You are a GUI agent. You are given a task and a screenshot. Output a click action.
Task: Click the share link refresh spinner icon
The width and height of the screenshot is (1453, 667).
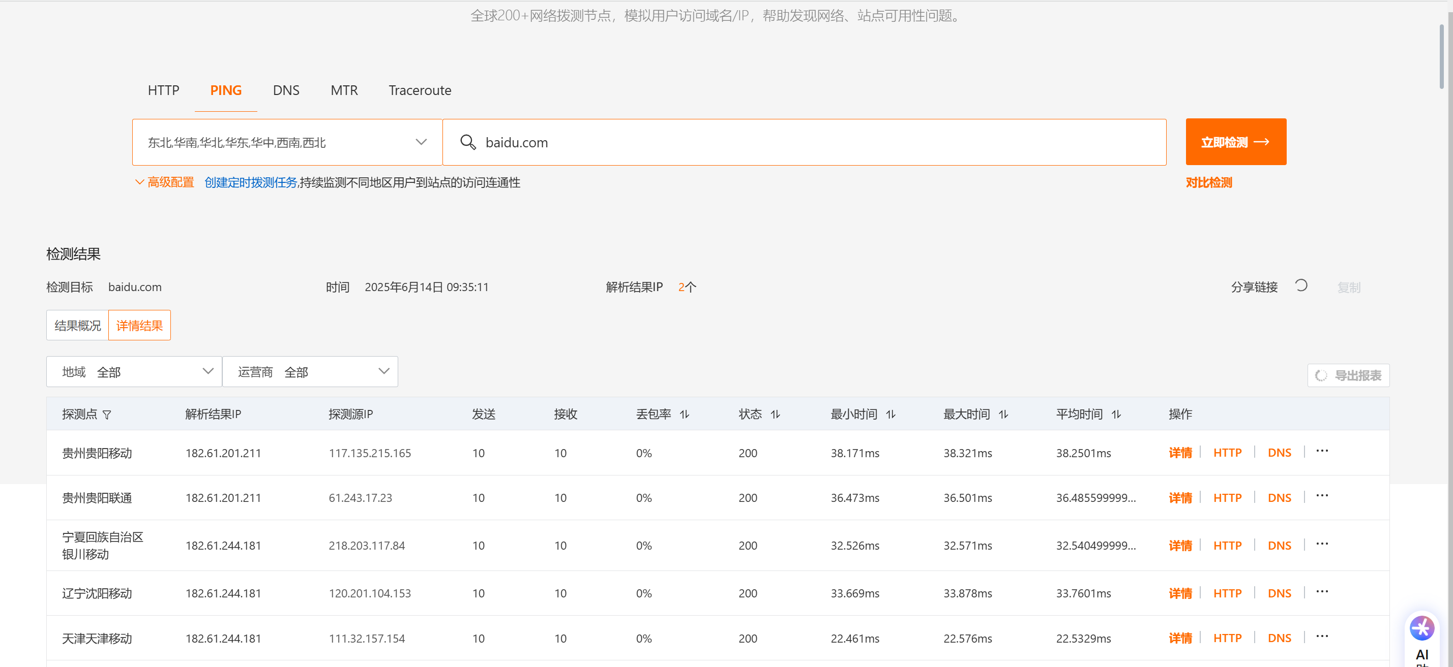(1301, 285)
